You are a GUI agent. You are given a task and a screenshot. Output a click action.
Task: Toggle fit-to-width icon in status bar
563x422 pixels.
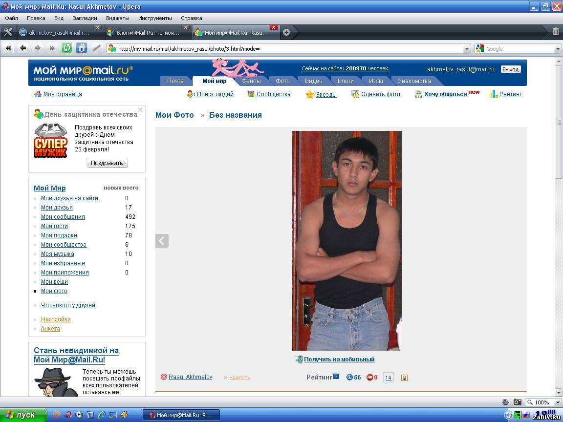(505, 402)
